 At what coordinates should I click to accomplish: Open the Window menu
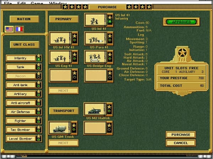click(x=58, y=3)
